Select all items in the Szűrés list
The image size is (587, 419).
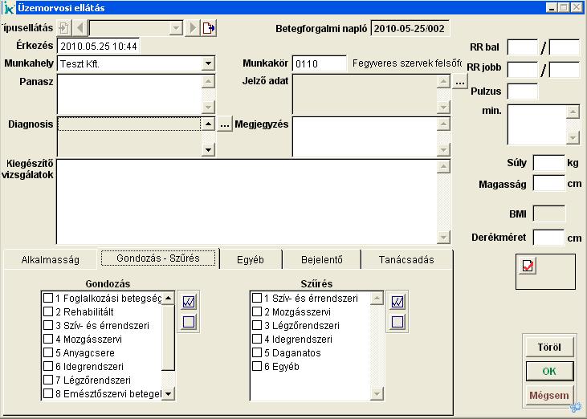coord(397,301)
